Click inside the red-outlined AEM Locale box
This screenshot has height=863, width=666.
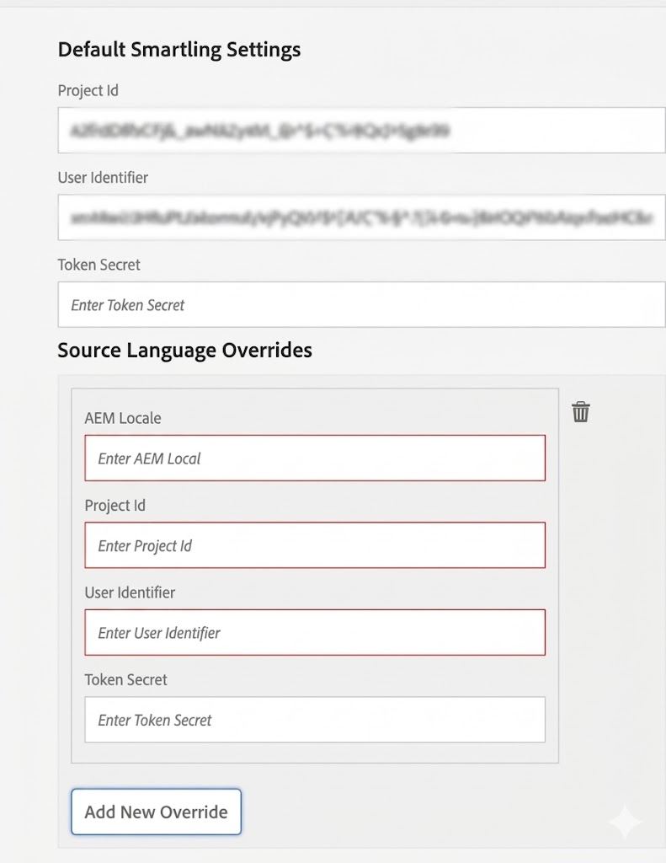315,458
